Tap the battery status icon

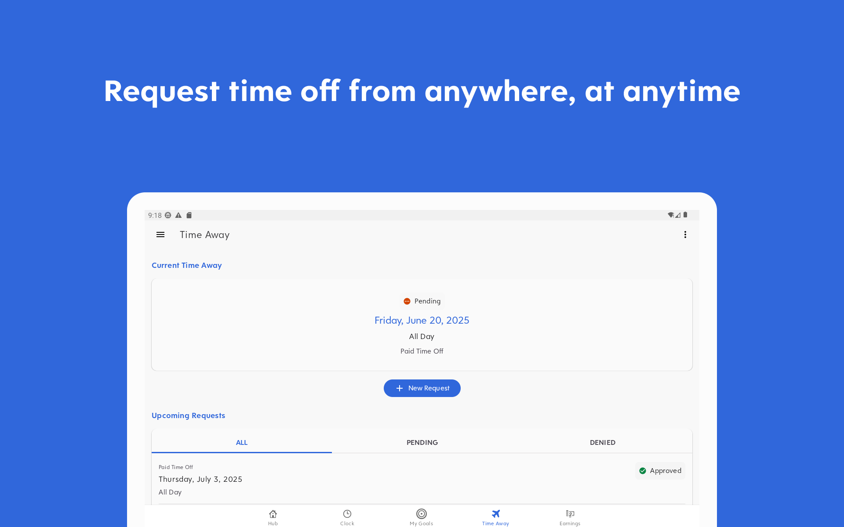(x=685, y=215)
